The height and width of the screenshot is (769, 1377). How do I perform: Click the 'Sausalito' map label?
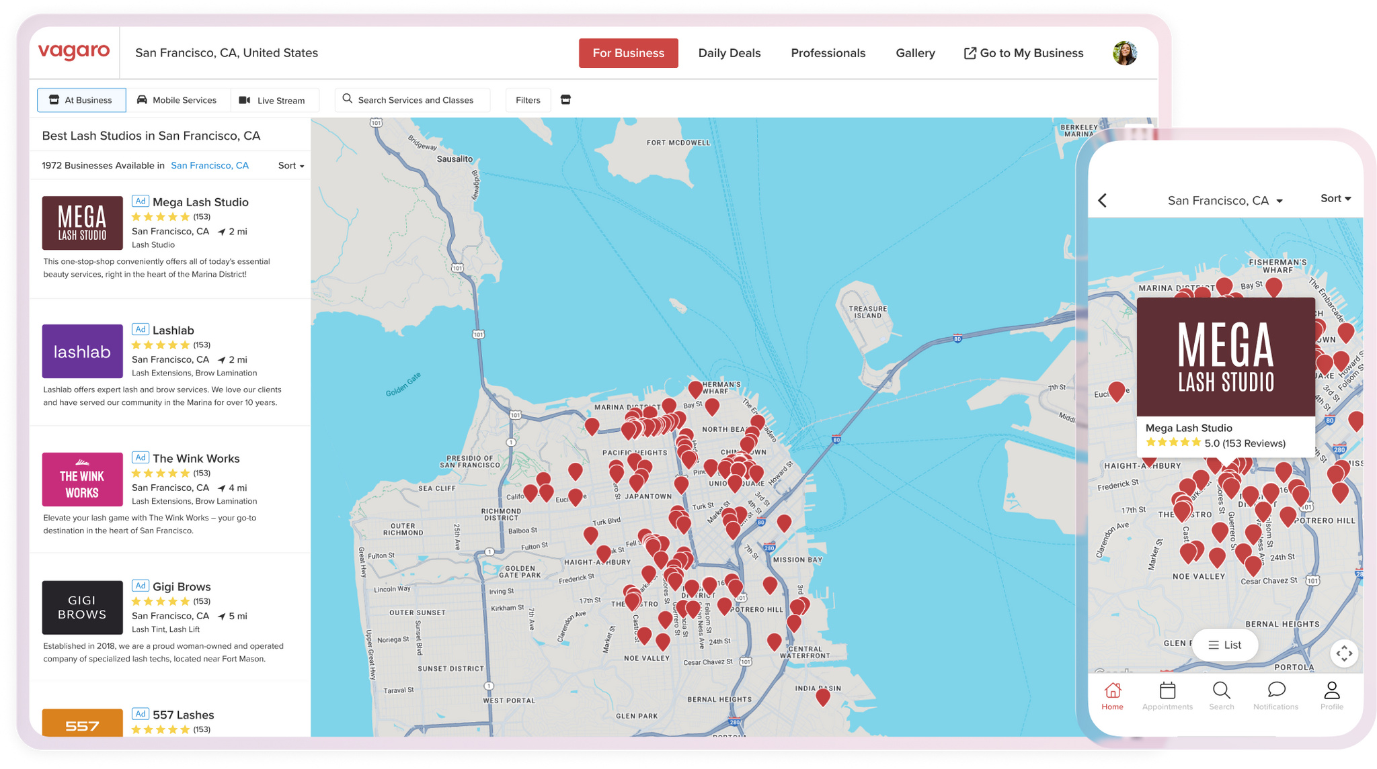[455, 159]
